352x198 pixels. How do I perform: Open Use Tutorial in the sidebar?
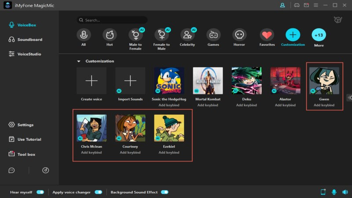25,139
